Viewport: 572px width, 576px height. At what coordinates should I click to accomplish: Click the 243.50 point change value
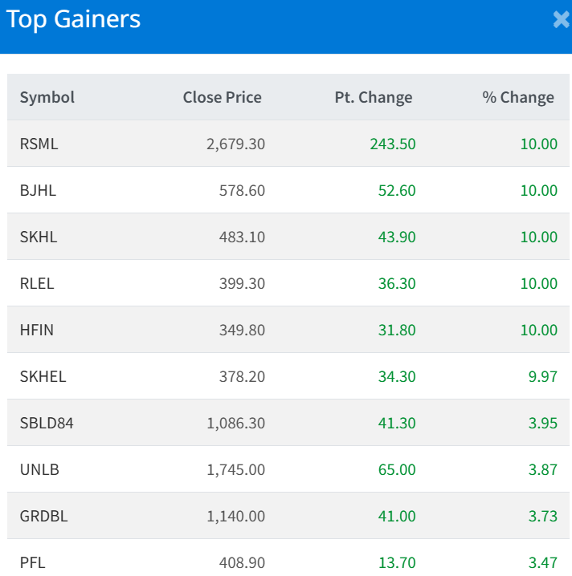[393, 144]
